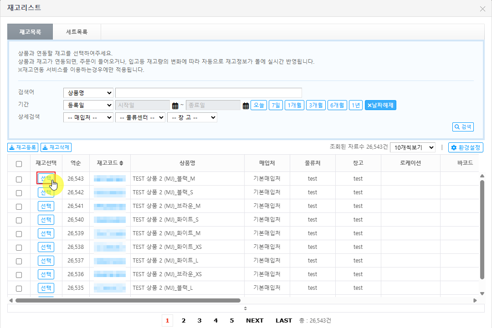The image size is (492, 328).
Task: Switch to the 세트목록 tab
Action: coord(77,32)
